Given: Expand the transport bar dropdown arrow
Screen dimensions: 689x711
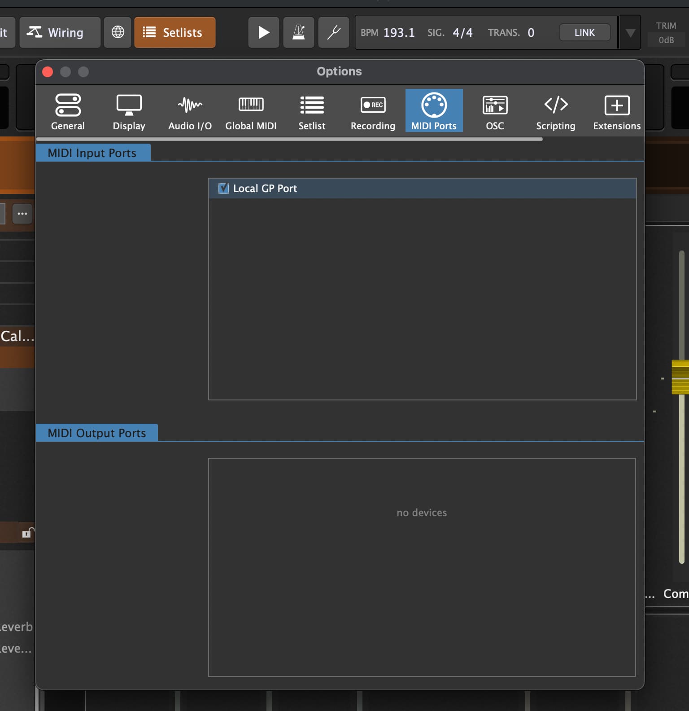Looking at the screenshot, I should click(630, 32).
